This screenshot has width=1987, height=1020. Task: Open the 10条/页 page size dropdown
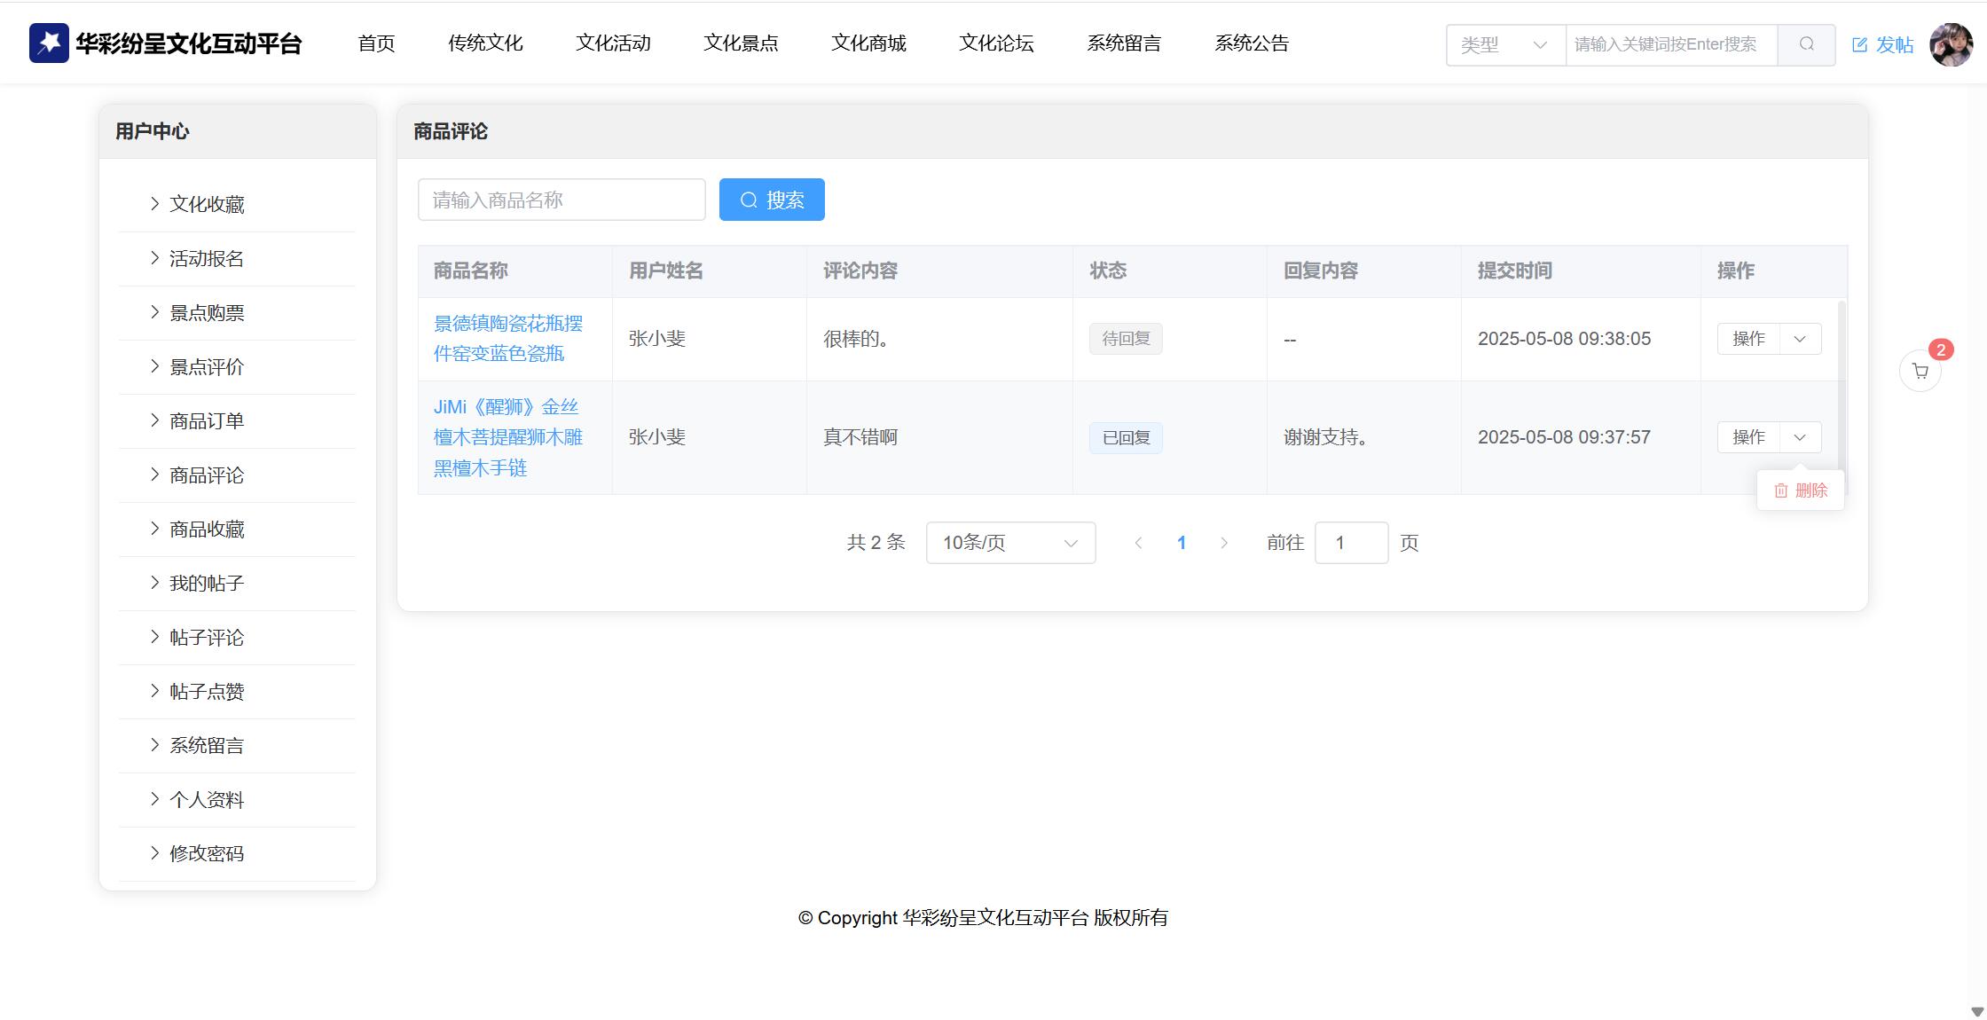tap(1010, 543)
